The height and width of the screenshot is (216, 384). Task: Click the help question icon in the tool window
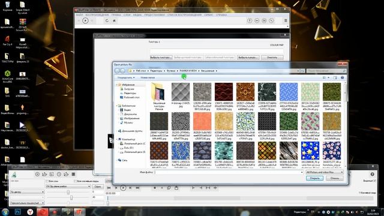tap(372, 174)
